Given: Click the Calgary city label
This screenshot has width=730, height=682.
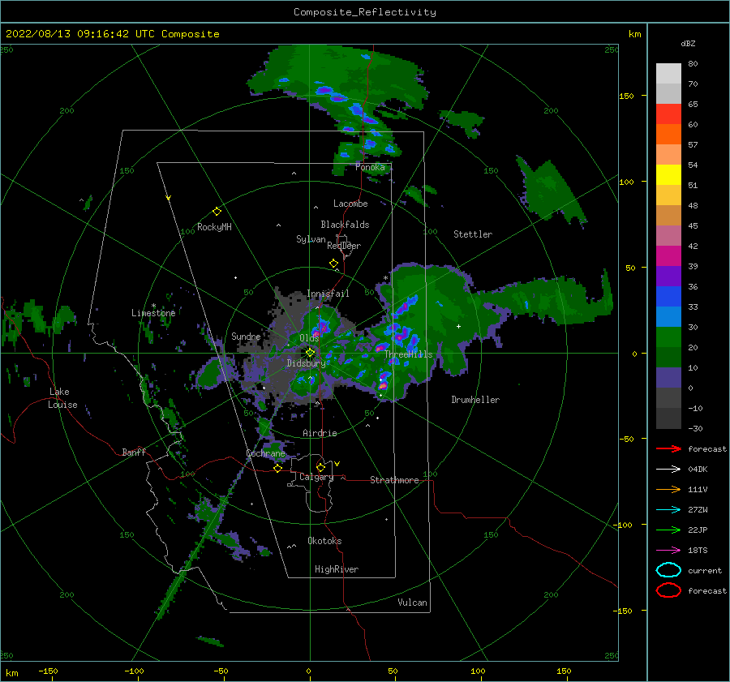Looking at the screenshot, I should tap(316, 477).
